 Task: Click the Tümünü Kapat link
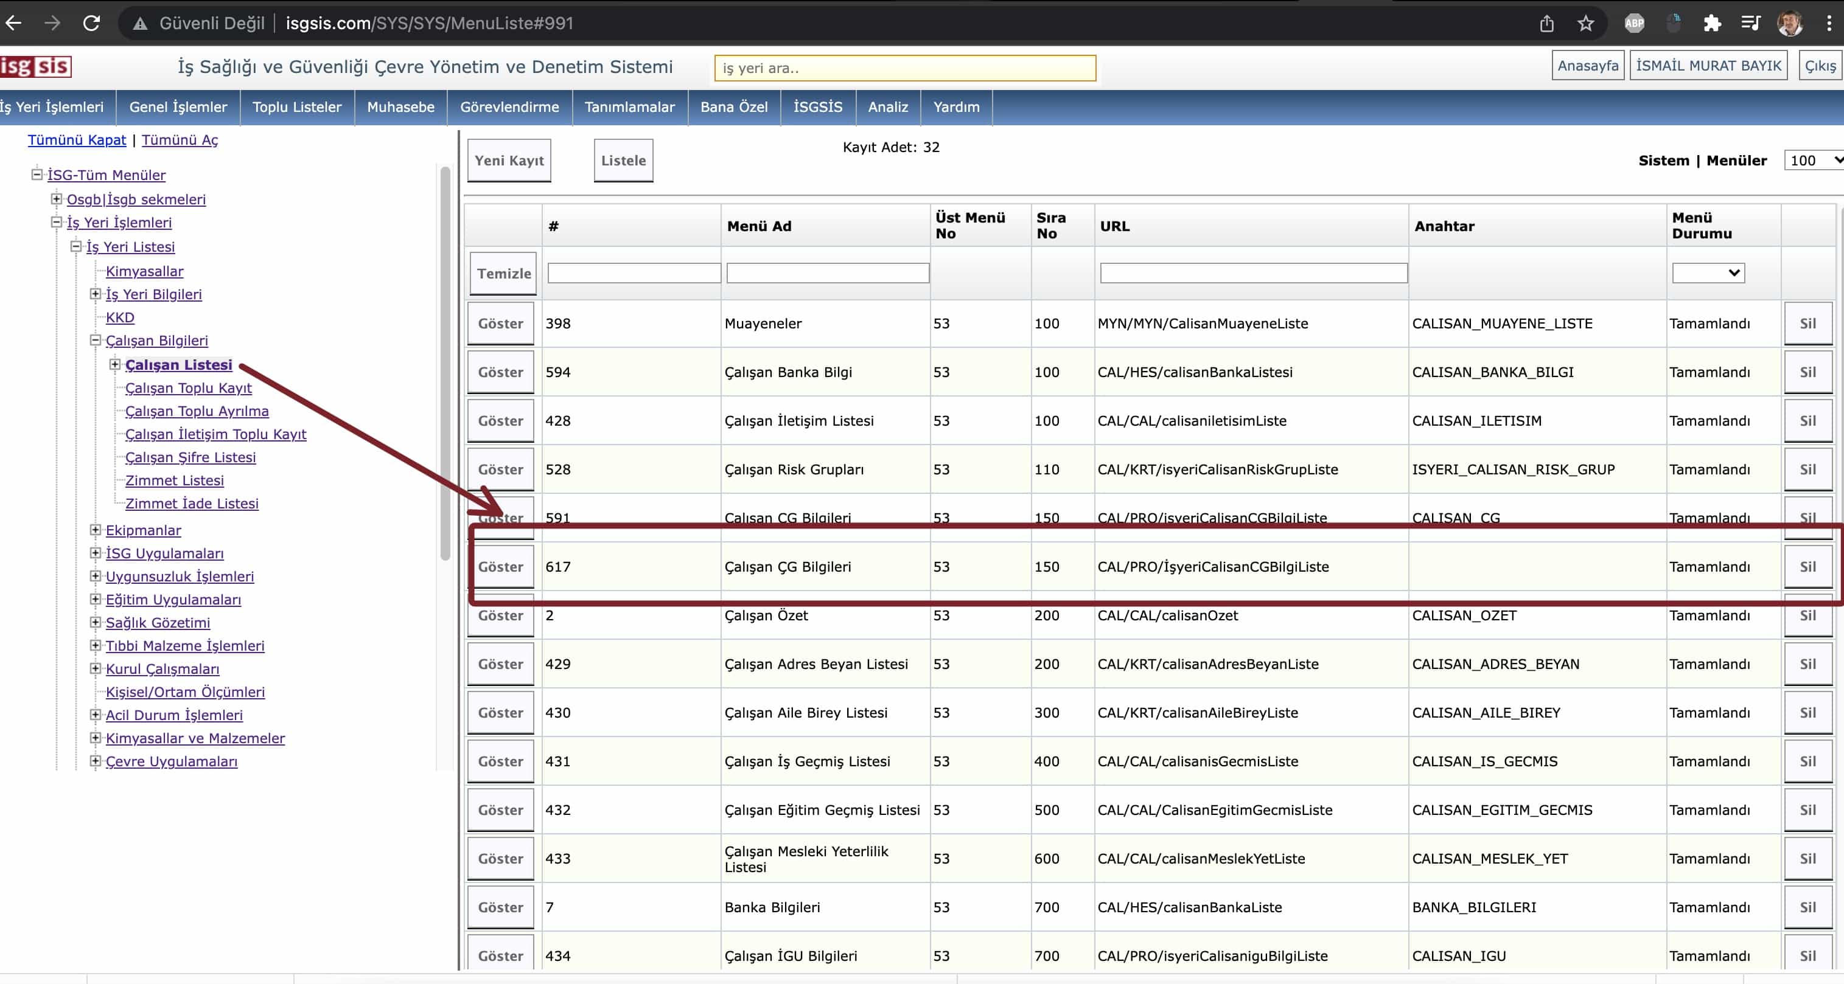[x=77, y=140]
